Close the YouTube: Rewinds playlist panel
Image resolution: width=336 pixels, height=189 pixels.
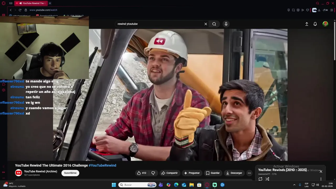point(321,171)
